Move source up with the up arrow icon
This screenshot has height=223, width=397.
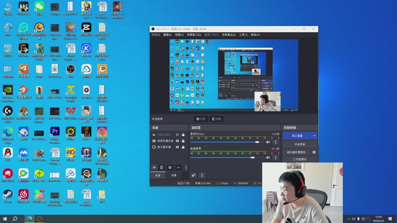(x=178, y=167)
